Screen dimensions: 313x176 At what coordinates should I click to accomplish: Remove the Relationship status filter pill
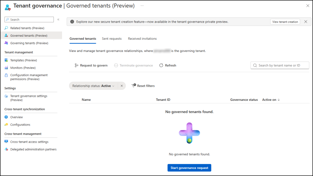[x=122, y=86]
